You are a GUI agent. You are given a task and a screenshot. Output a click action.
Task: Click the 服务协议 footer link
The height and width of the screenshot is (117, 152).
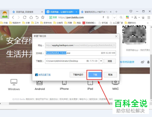point(54,99)
